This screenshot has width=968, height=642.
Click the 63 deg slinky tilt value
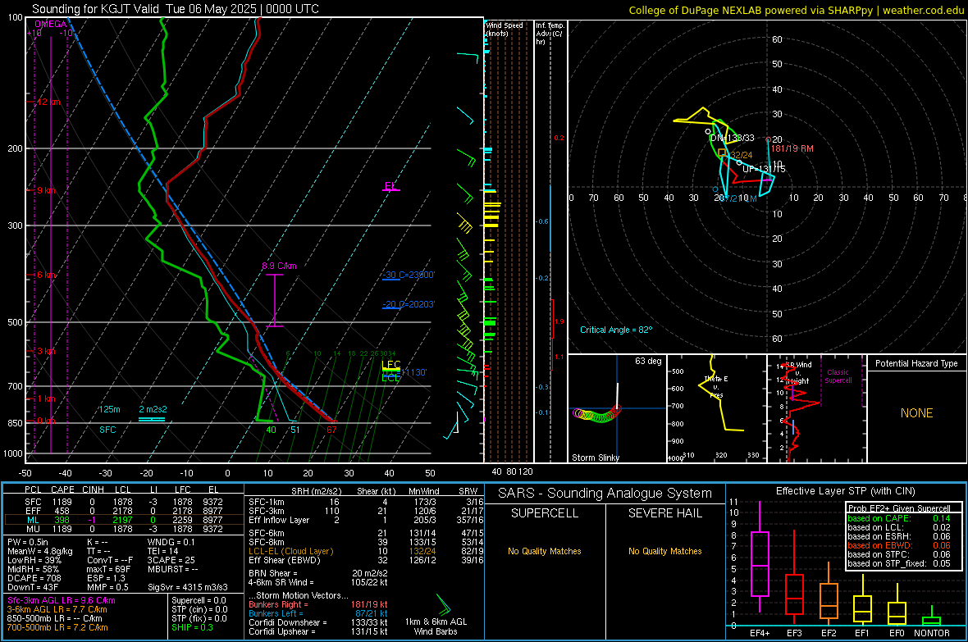point(648,361)
